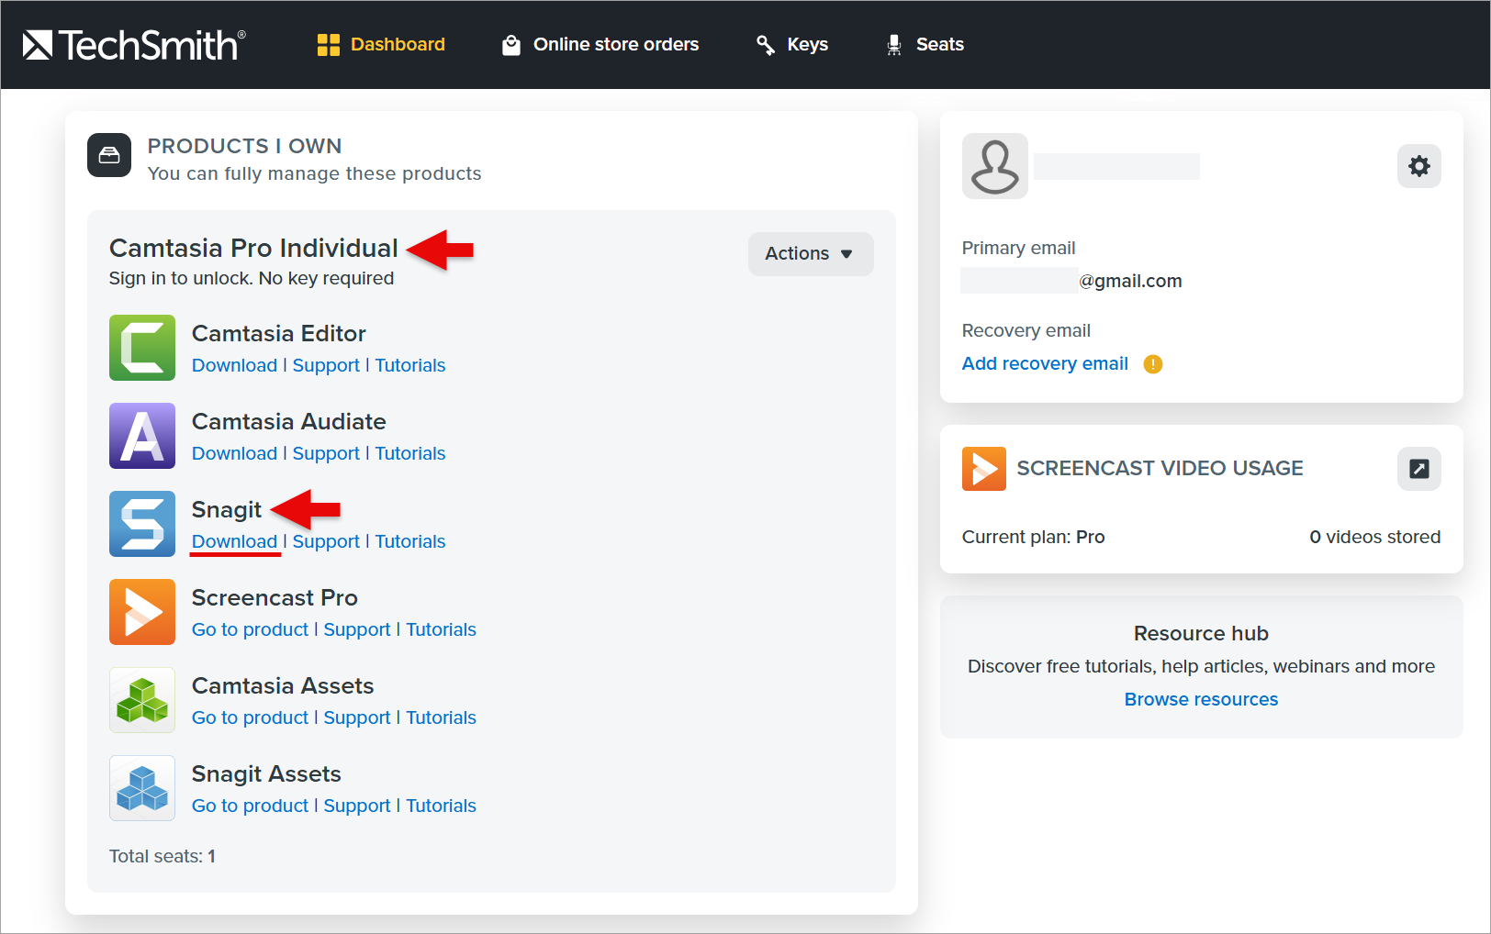Download Camtasia Audiate

click(234, 453)
